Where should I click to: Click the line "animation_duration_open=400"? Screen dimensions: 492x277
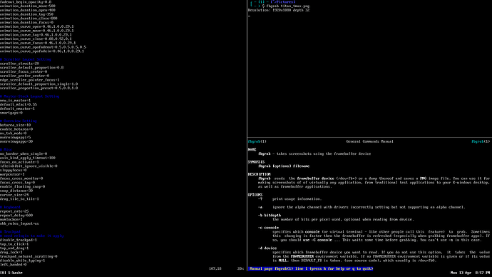(28, 10)
